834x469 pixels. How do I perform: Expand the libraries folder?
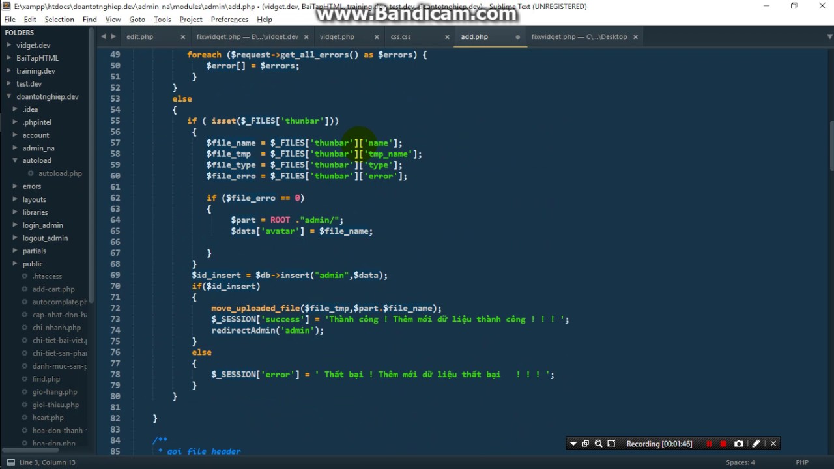[15, 212]
